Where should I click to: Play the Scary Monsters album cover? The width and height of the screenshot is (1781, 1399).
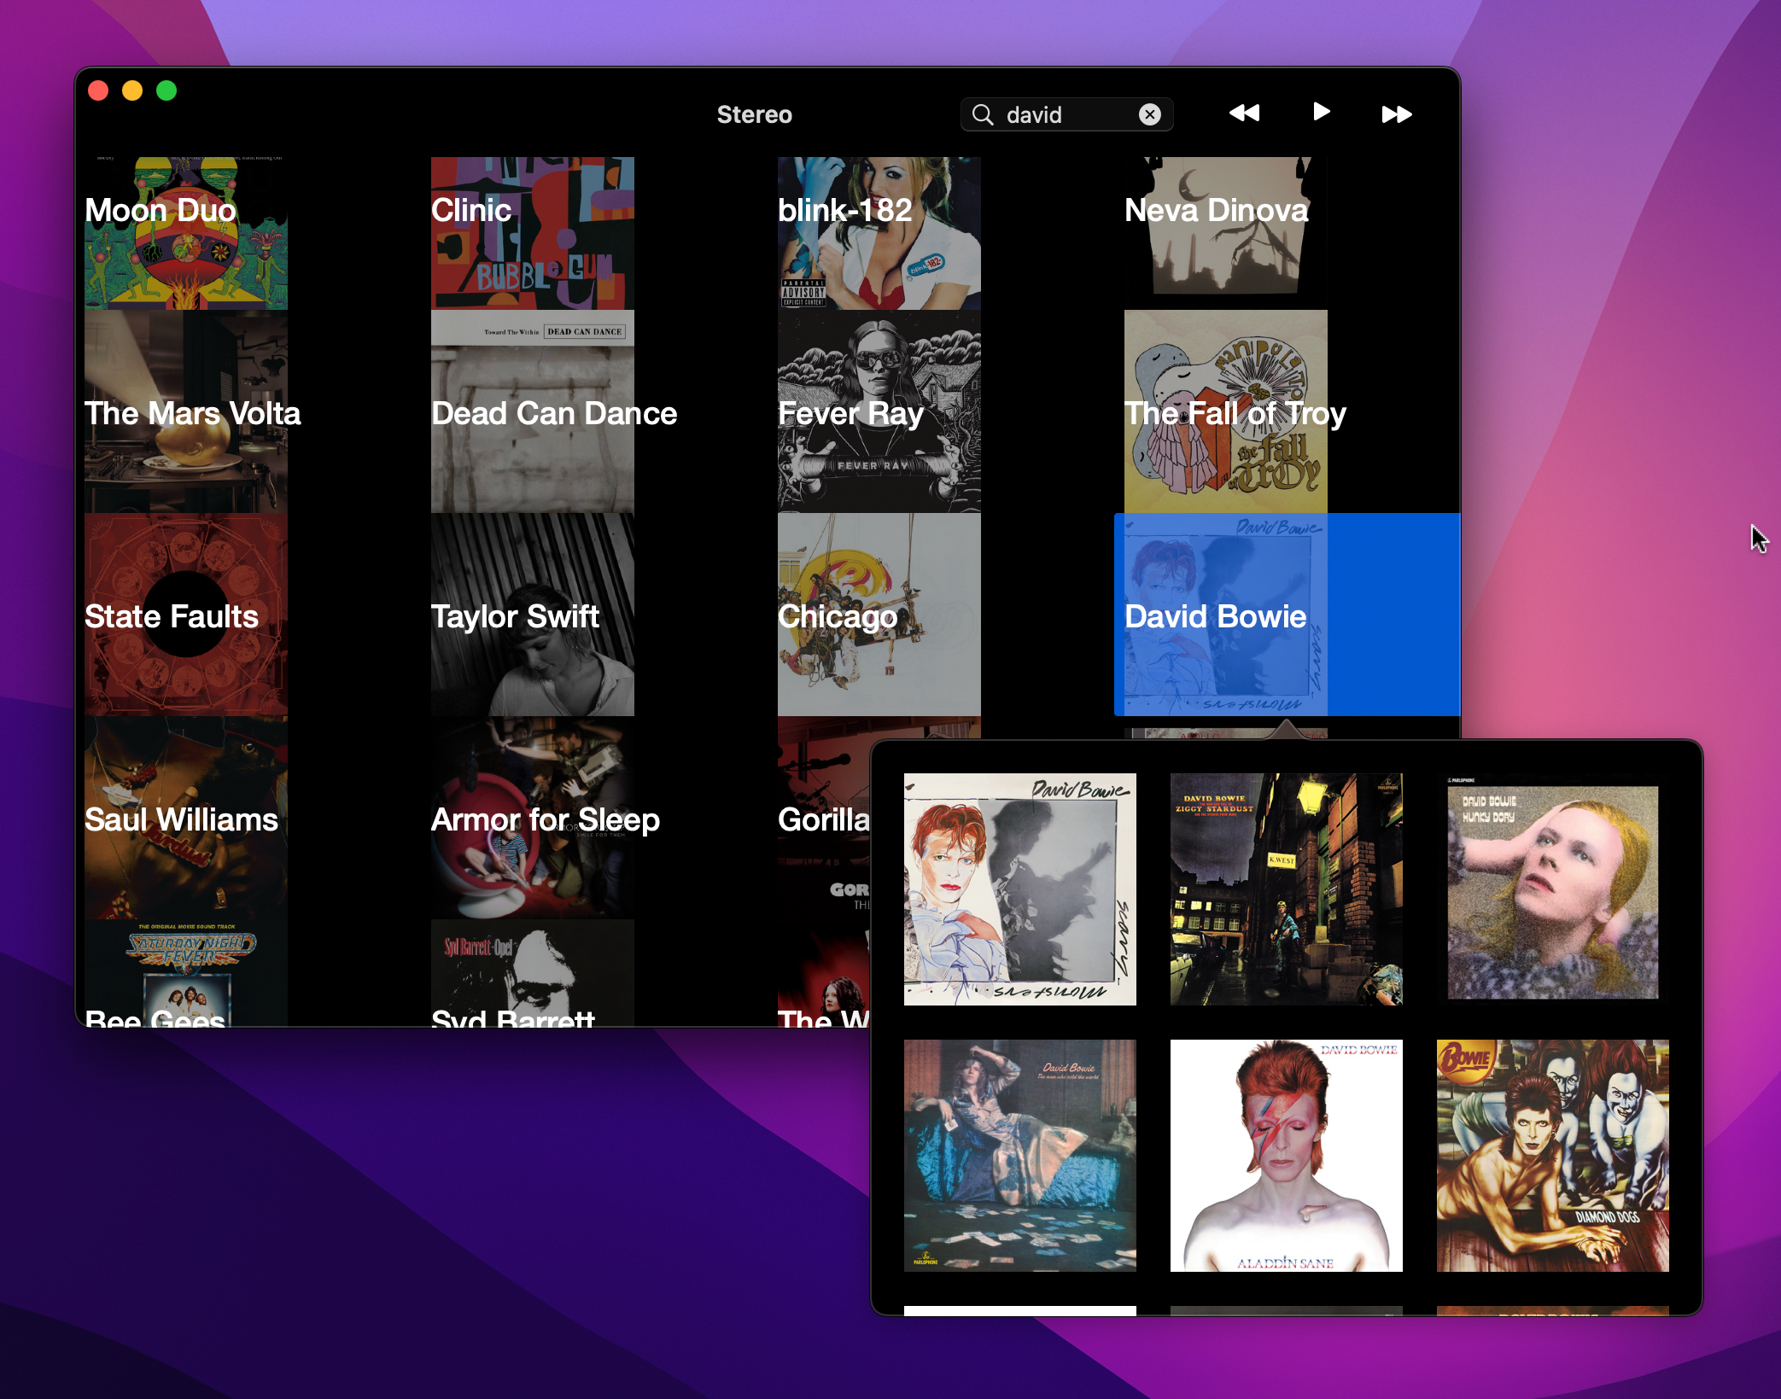1020,889
